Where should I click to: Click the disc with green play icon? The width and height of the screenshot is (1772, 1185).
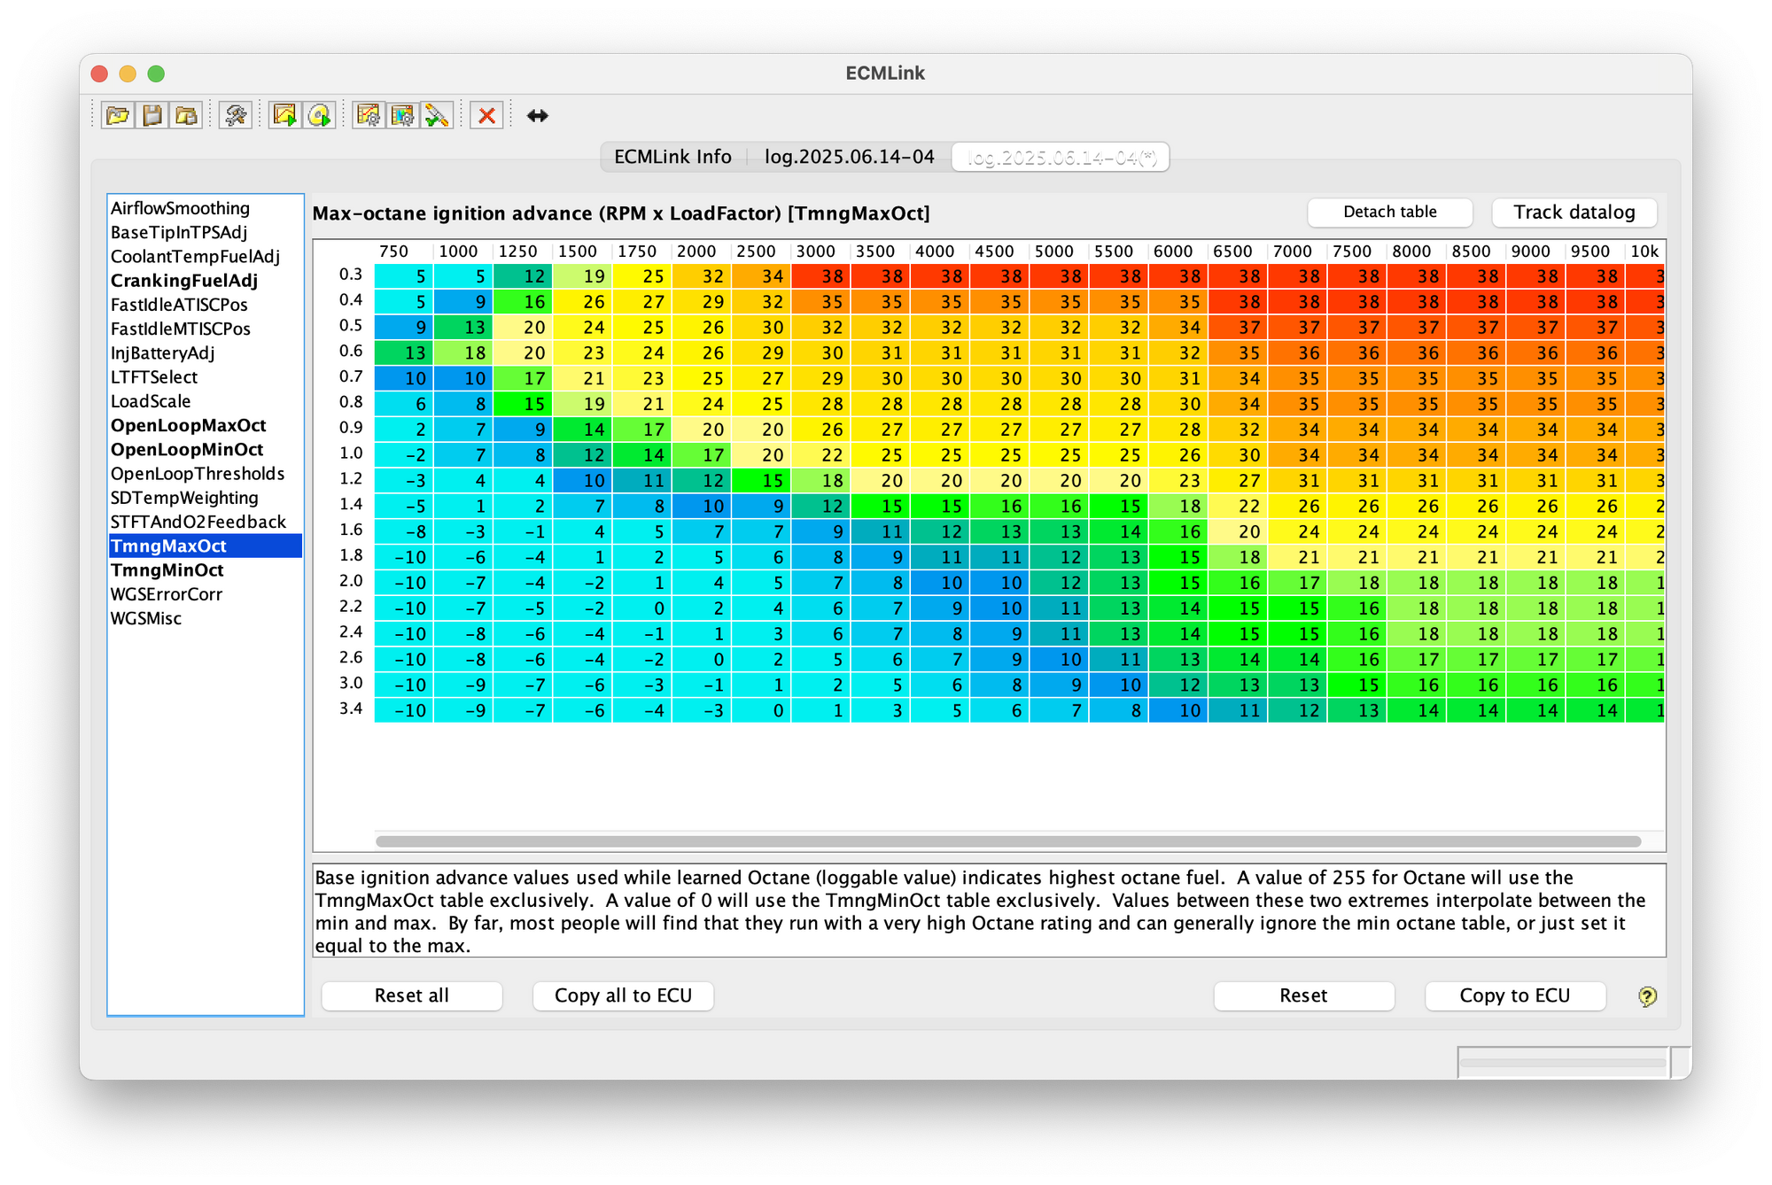pos(319,115)
